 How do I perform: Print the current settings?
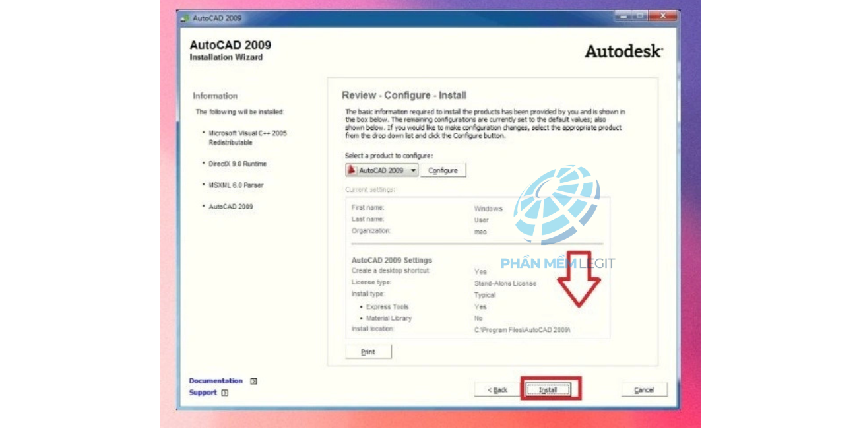coord(368,352)
